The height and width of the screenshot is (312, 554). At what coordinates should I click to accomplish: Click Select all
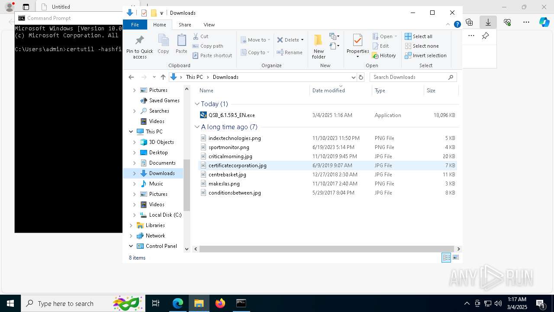419,36
